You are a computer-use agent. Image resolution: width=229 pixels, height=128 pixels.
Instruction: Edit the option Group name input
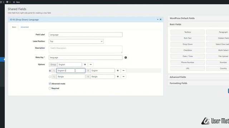click(70, 65)
